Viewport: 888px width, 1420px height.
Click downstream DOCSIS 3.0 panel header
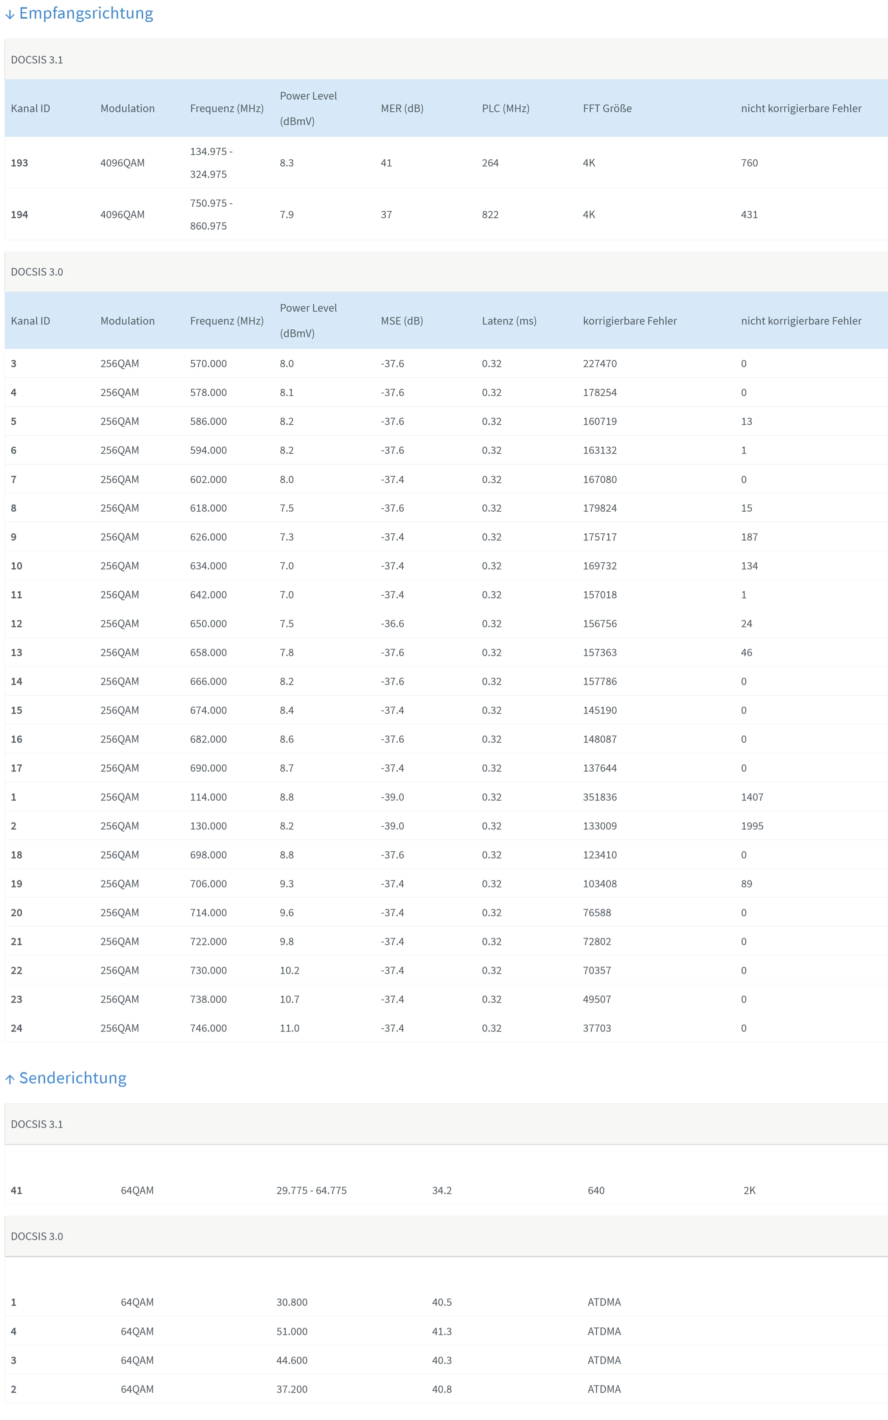click(36, 271)
